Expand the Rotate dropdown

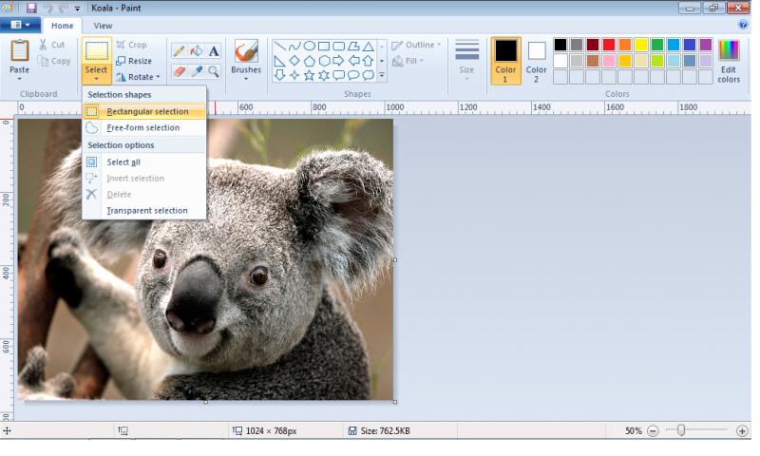[138, 77]
